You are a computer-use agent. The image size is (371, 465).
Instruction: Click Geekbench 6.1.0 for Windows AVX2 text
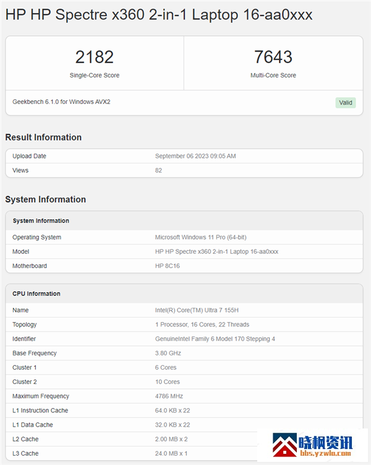[x=61, y=102]
